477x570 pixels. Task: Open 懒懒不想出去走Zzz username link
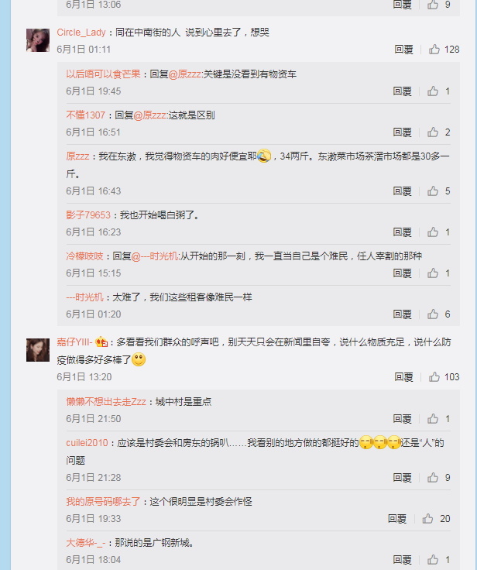[106, 402]
